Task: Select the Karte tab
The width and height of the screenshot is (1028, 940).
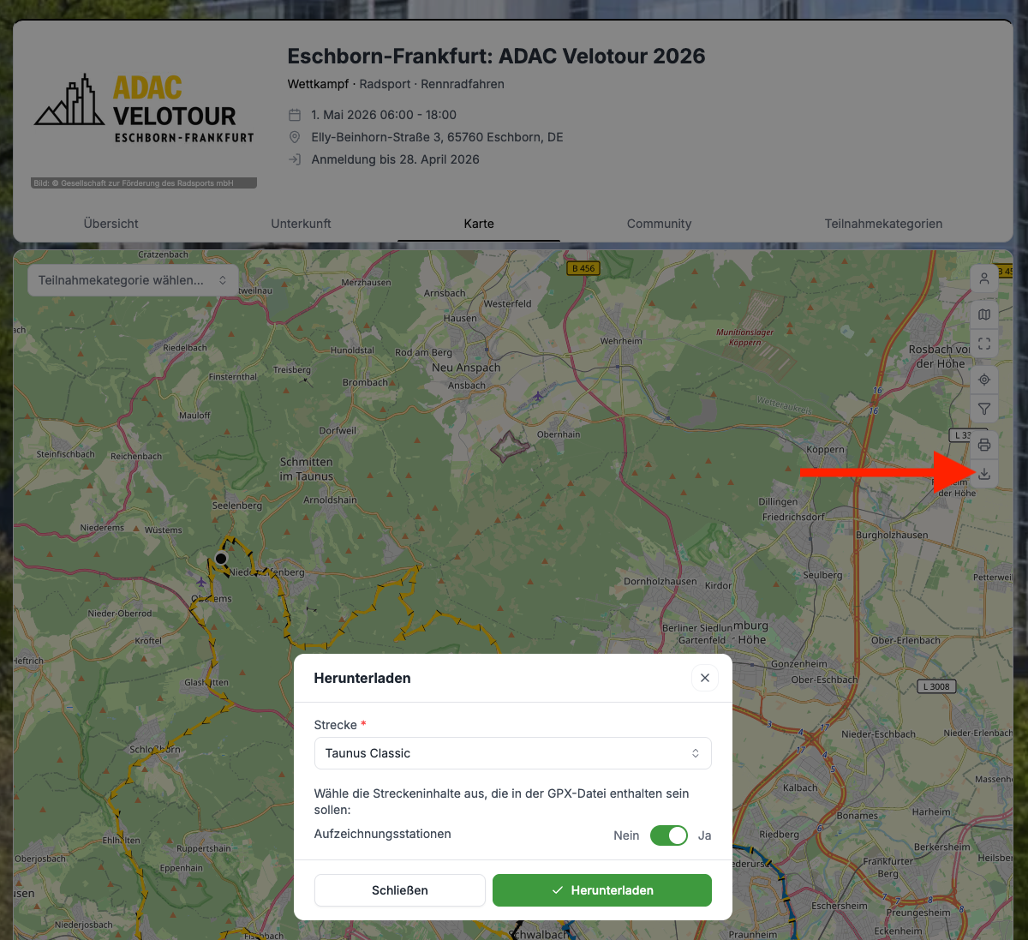Action: pyautogui.click(x=479, y=224)
